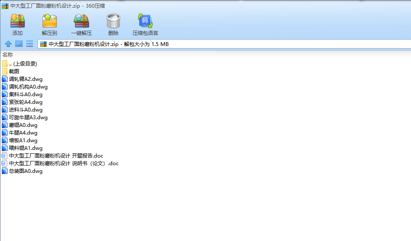The height and width of the screenshot is (241, 411).
Task: Go up one level with blue arrow
Action: point(8,44)
